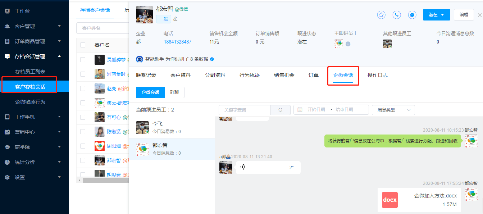Viewport: 483px width, 214px height.
Task: Click the 关键字查询 search input field
Action: [245, 110]
